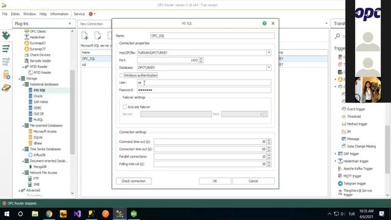Image resolution: width=391 pixels, height=220 pixels.
Task: Switch to the New Connection tab
Action: [x=91, y=24]
